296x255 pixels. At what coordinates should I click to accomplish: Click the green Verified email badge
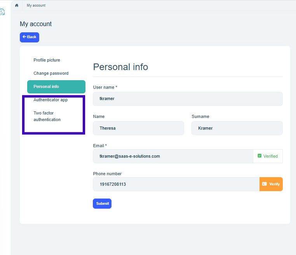268,156
